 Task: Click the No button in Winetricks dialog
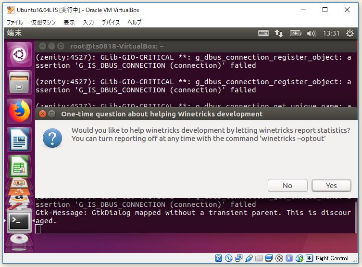[287, 186]
